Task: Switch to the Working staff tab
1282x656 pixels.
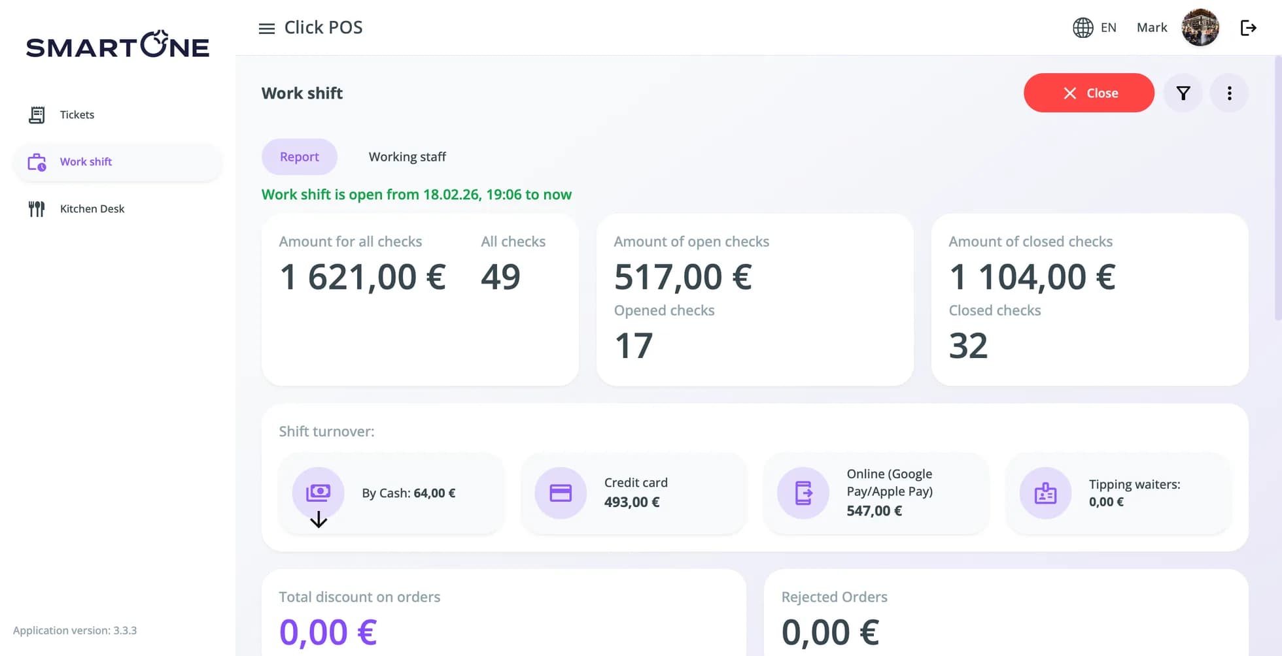Action: [407, 157]
